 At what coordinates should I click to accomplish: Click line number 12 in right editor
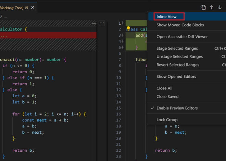[118, 90]
